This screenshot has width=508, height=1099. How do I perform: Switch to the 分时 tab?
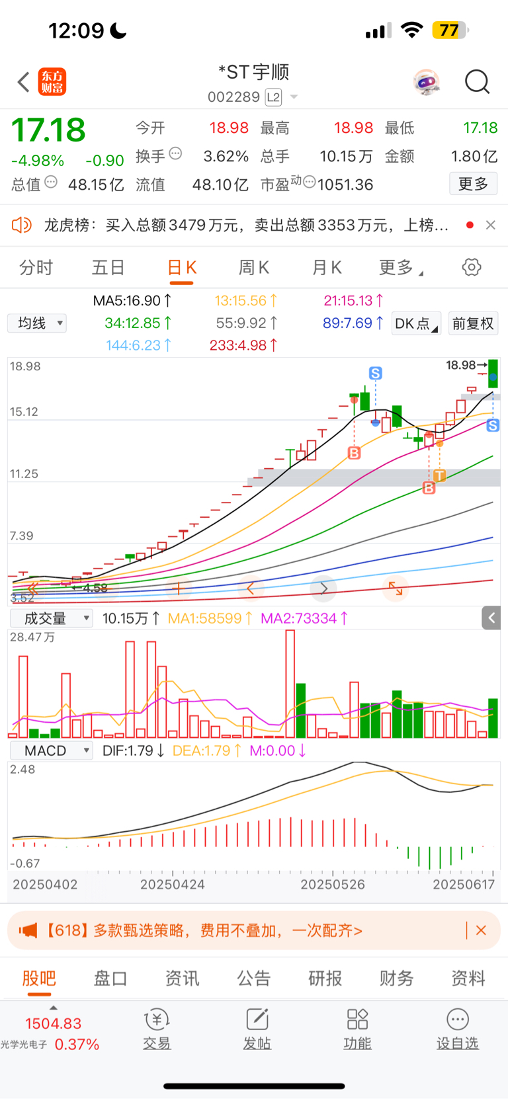click(36, 267)
